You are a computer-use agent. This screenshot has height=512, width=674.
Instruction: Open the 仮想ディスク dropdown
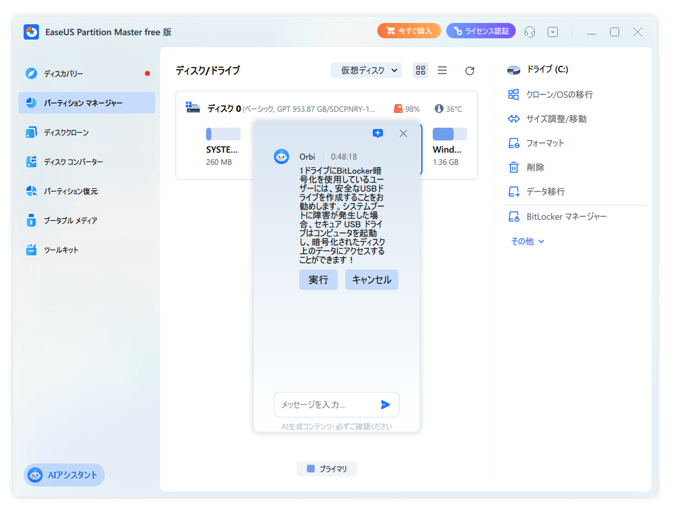pos(366,70)
